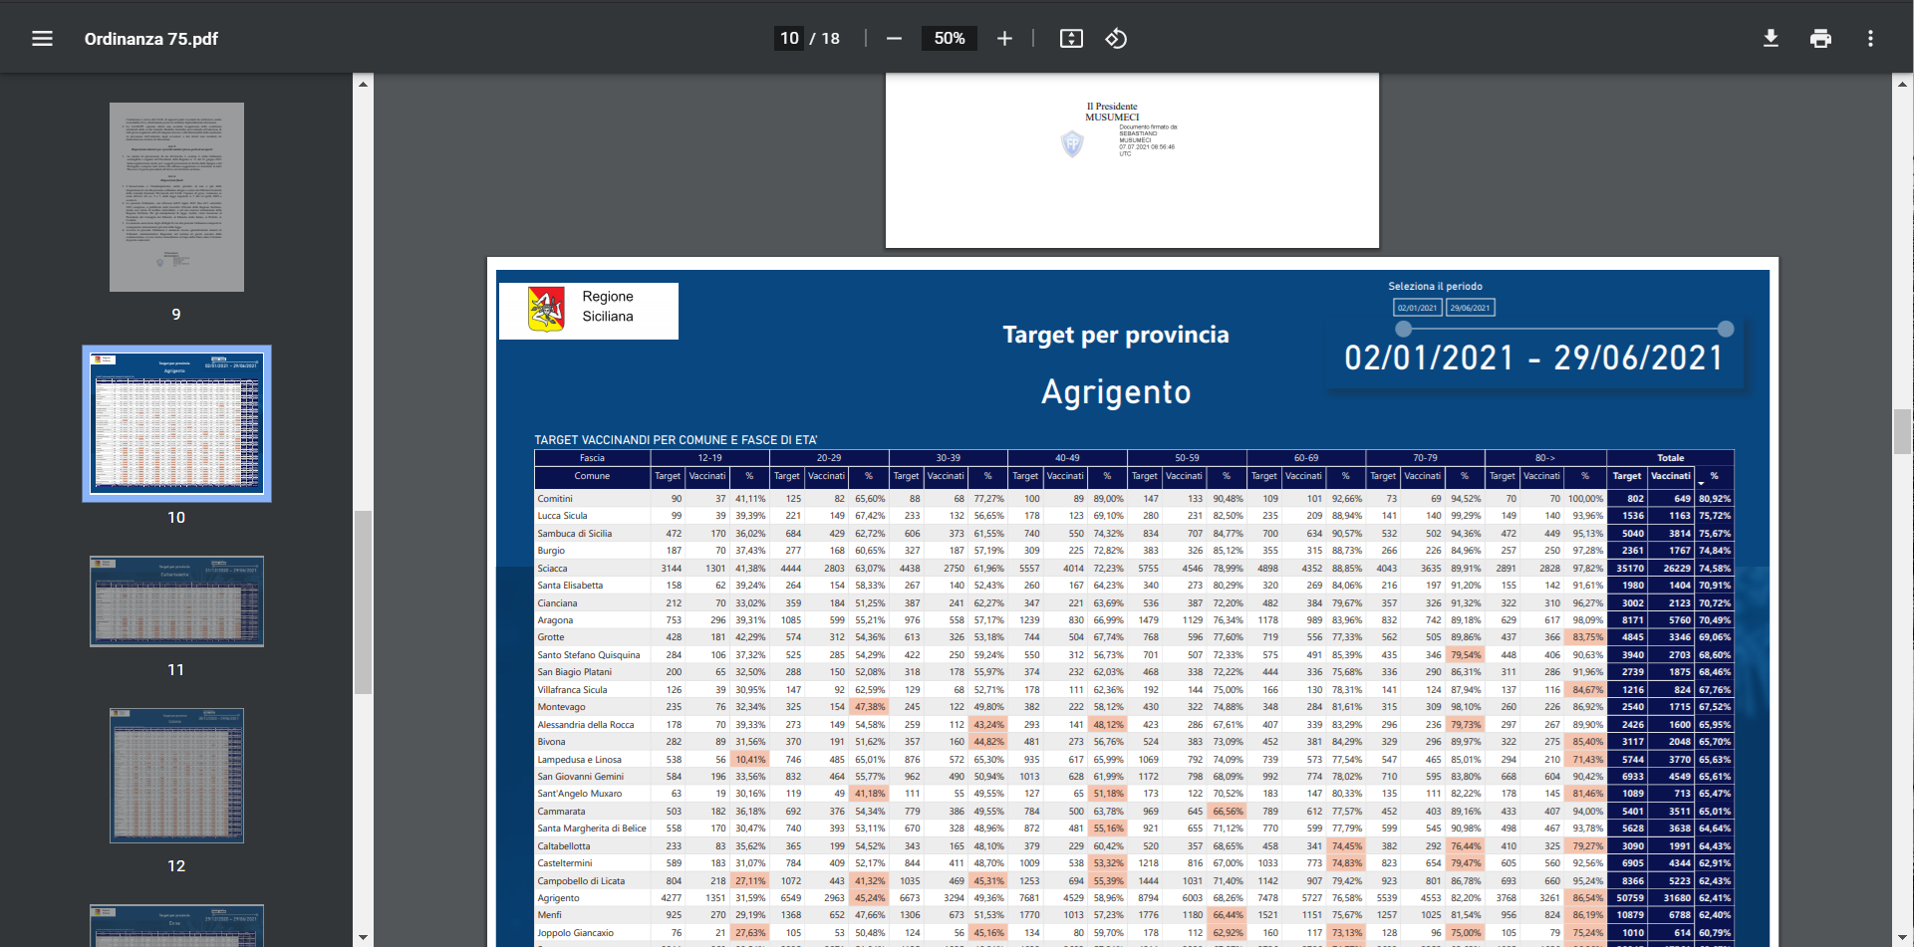Click the zoom in plus icon
Image resolution: width=1914 pixels, height=947 pixels.
pyautogui.click(x=1004, y=39)
